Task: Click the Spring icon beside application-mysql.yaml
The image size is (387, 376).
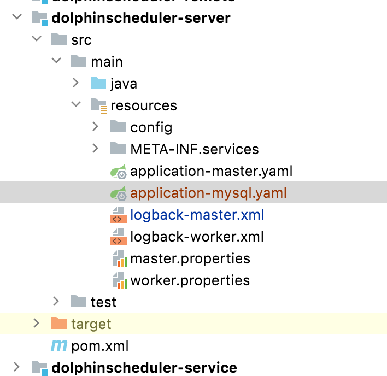Action: pos(119,193)
